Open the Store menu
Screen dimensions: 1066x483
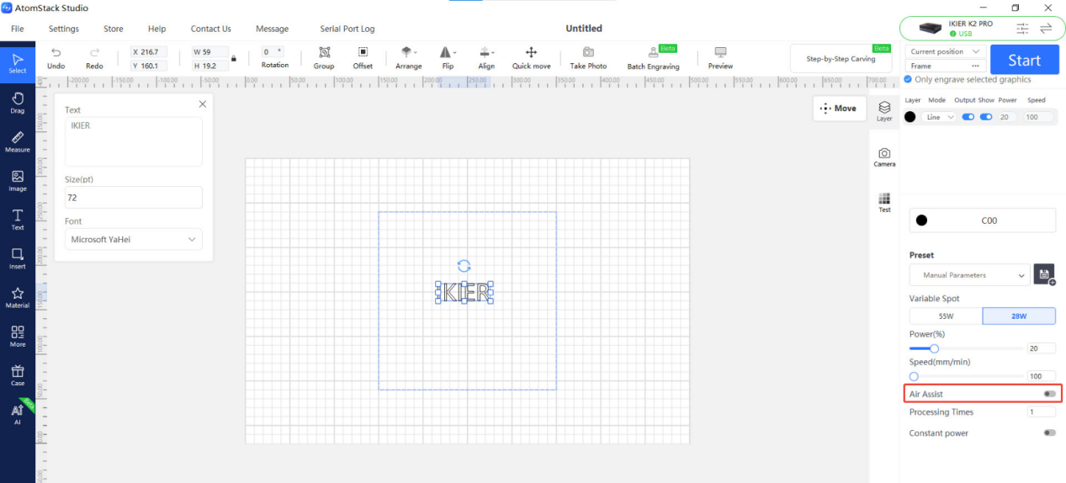[x=114, y=29]
